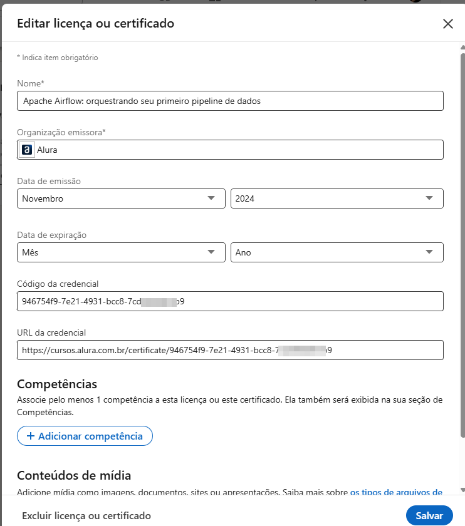
Task: Click the dropdown arrow on the 2024 field
Action: 431,198
